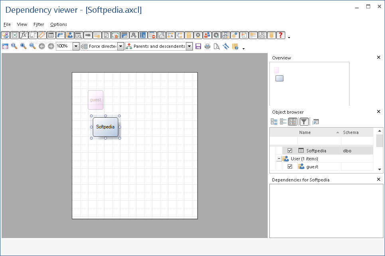Screen dimensions: 385x256
Task: Click the zoom out magnifier icon
Action: pyautogui.click(x=32, y=46)
